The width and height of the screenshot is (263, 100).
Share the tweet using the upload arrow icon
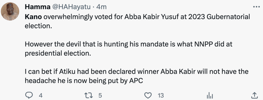[254, 95]
